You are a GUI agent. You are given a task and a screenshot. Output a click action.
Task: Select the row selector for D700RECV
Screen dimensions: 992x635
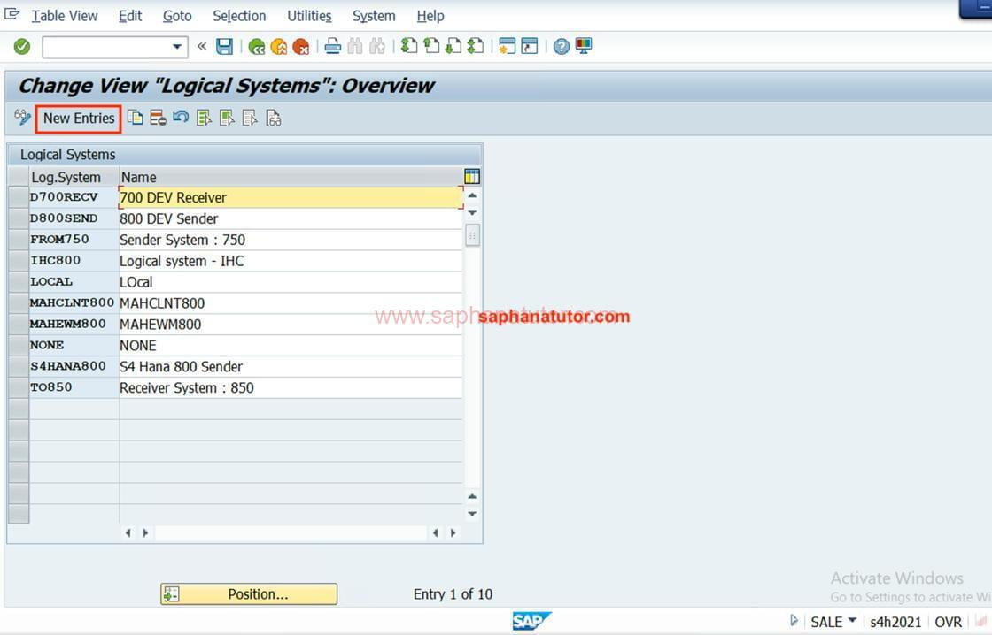19,197
